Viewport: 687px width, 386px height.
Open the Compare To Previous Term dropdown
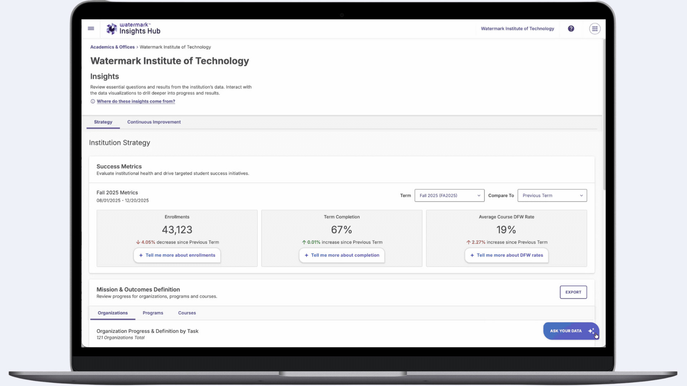(552, 196)
